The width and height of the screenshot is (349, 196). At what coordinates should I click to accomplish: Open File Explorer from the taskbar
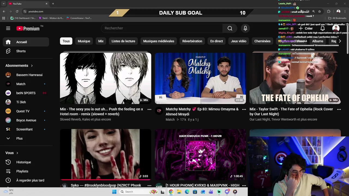click(x=179, y=192)
